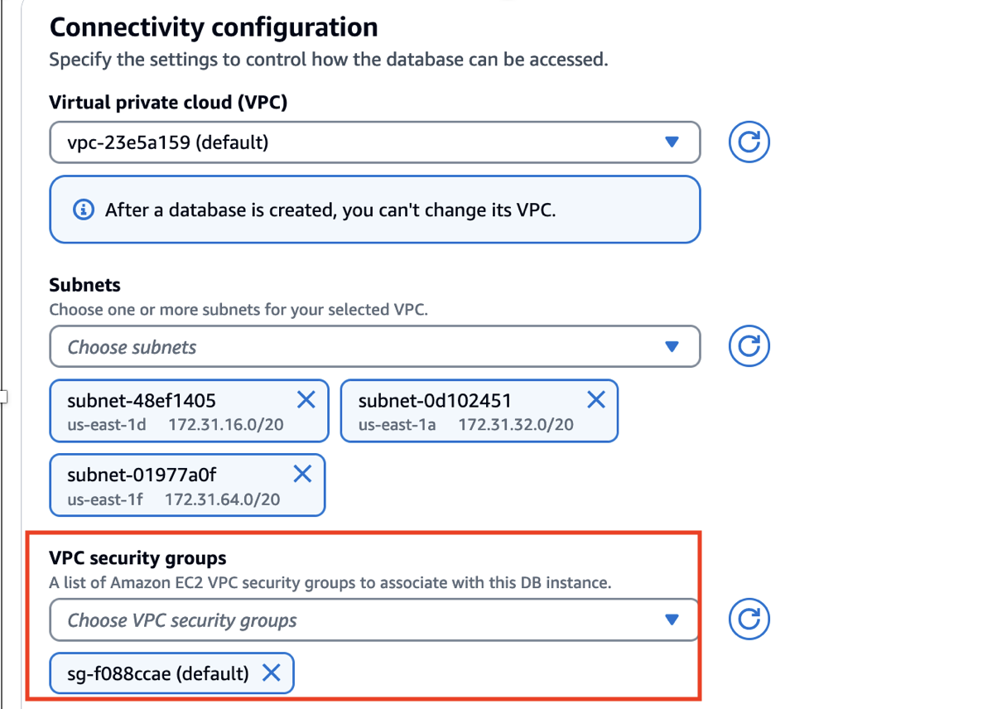Click the info icon in VPC notice
997x709 pixels.
84,210
